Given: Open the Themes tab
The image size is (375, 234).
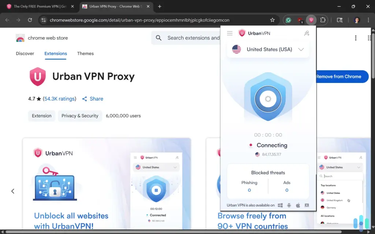Looking at the screenshot, I should click(85, 53).
